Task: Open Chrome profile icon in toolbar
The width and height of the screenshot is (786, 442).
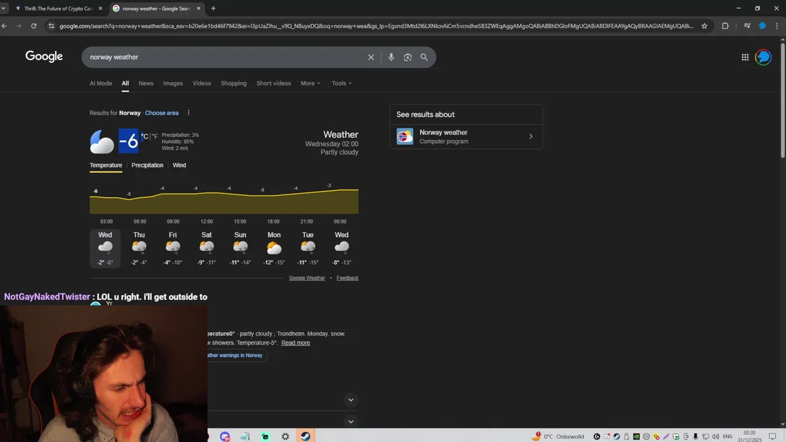Action: pyautogui.click(x=762, y=26)
